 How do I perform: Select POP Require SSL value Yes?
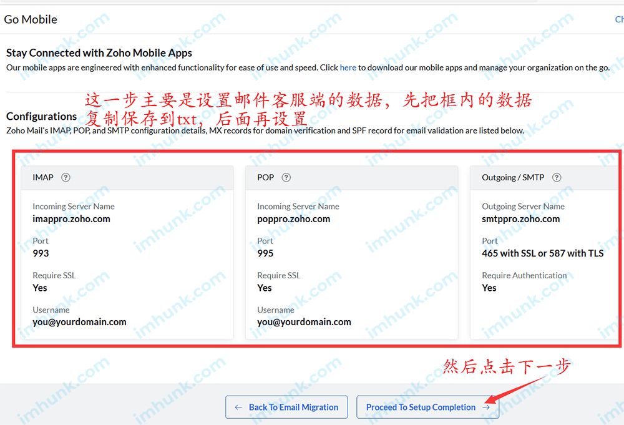tap(264, 288)
